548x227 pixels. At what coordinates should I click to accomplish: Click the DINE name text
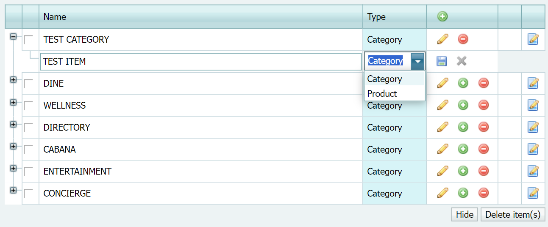coord(53,83)
